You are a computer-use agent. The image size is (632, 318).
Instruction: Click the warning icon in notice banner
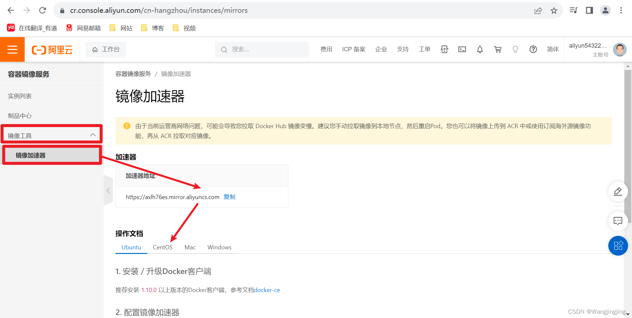[127, 126]
